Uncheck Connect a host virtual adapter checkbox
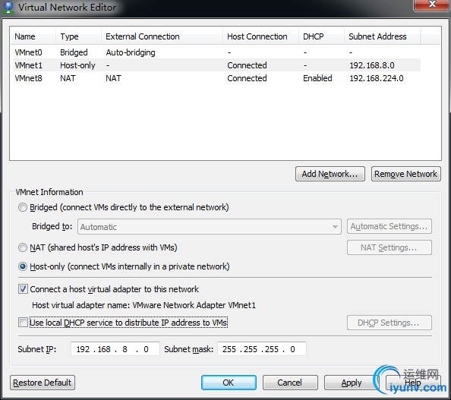Viewport: 451px width, 400px height. (23, 289)
